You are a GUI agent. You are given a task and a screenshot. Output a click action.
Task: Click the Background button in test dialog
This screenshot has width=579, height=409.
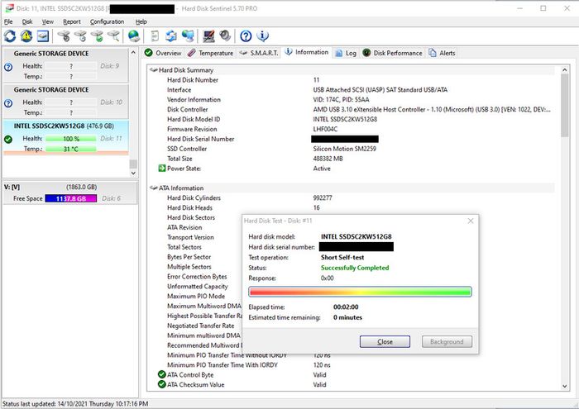[x=447, y=341]
